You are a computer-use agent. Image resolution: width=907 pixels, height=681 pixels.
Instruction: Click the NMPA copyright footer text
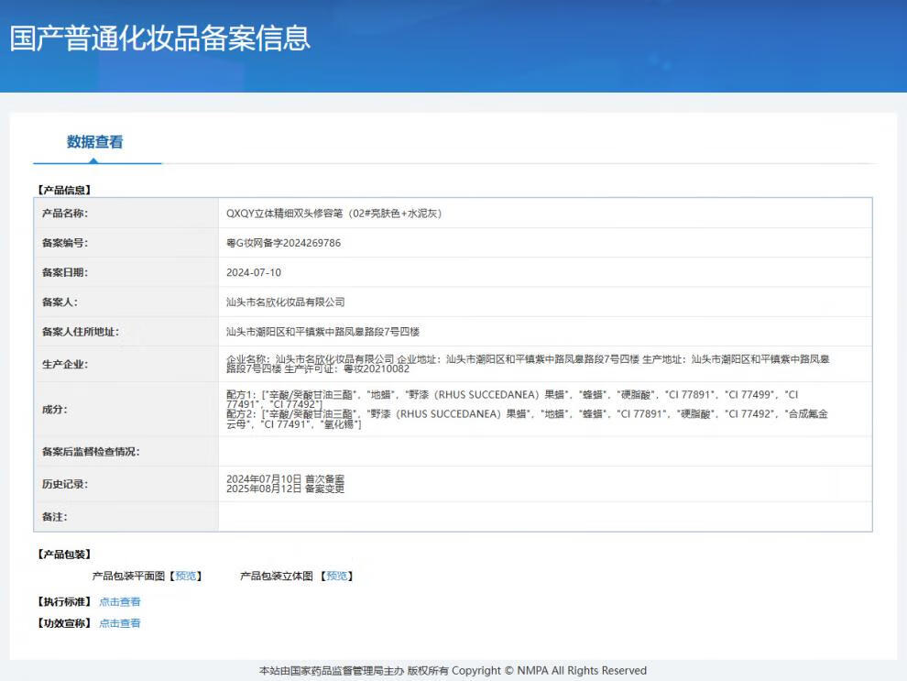click(x=453, y=671)
